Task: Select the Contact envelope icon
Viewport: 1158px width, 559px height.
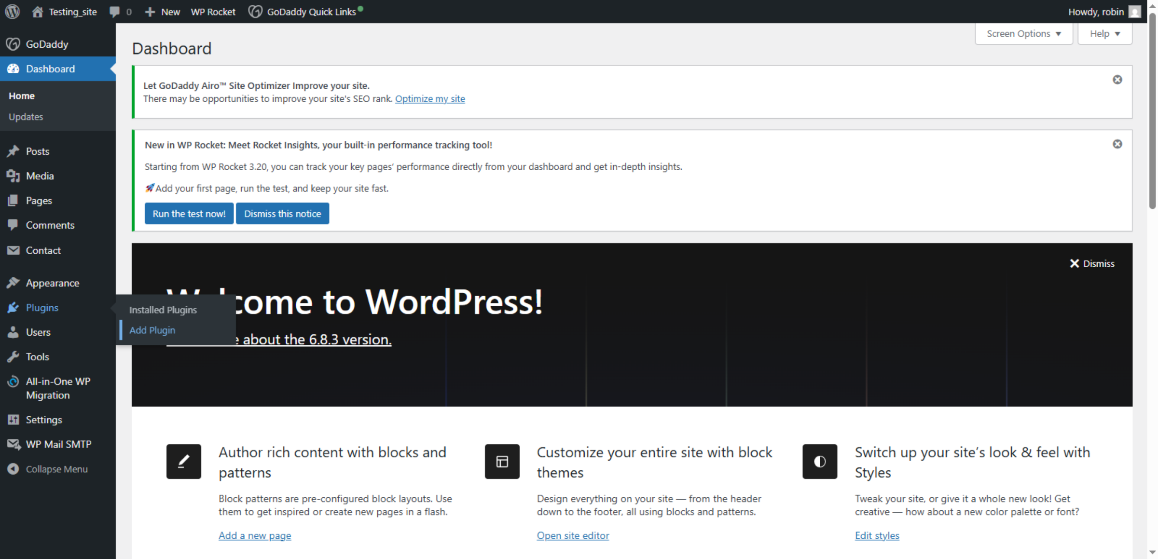Action: (14, 250)
